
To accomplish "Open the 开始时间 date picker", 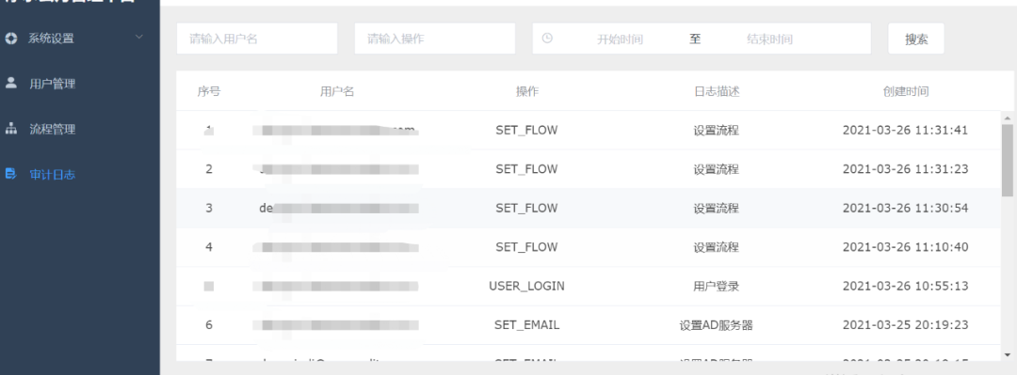I will click(620, 39).
